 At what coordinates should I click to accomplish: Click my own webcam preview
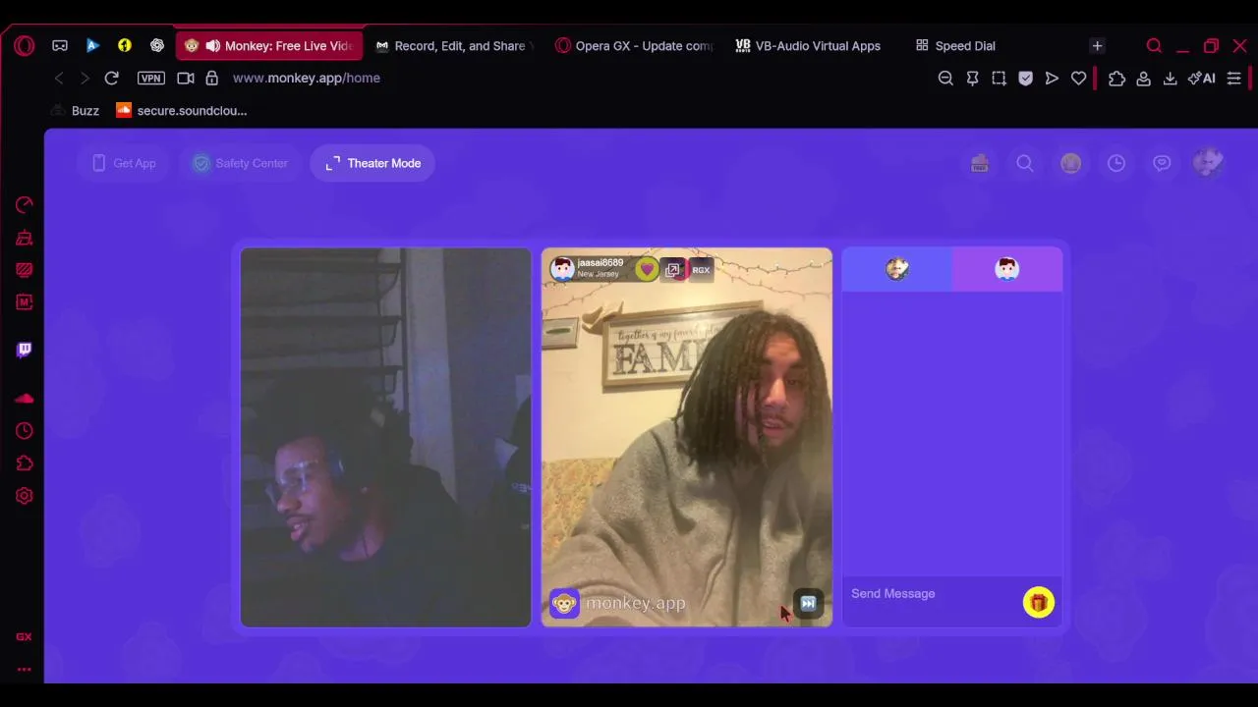point(385,437)
